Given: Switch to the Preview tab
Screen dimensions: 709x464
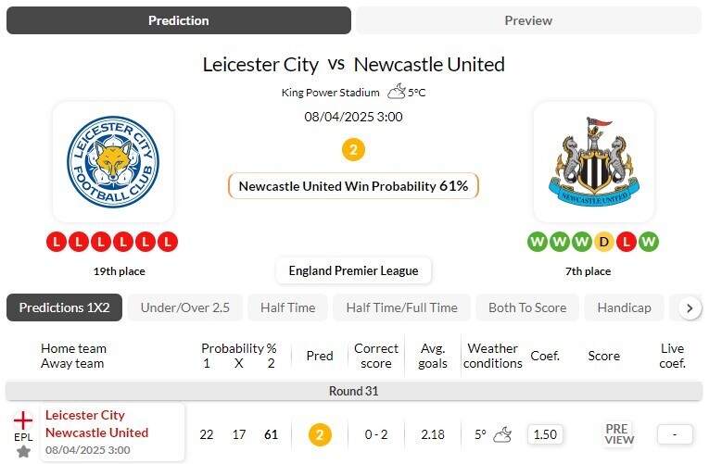Looking at the screenshot, I should (528, 20).
